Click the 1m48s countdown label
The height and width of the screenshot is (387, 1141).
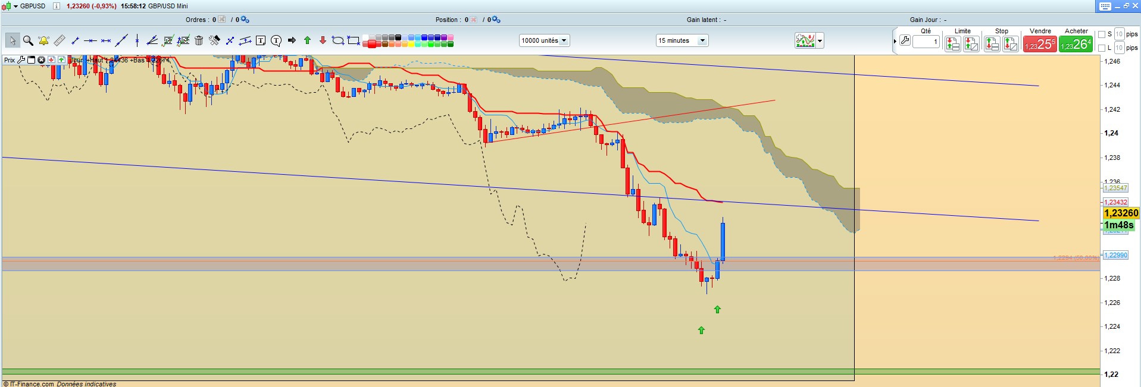pyautogui.click(x=1119, y=225)
